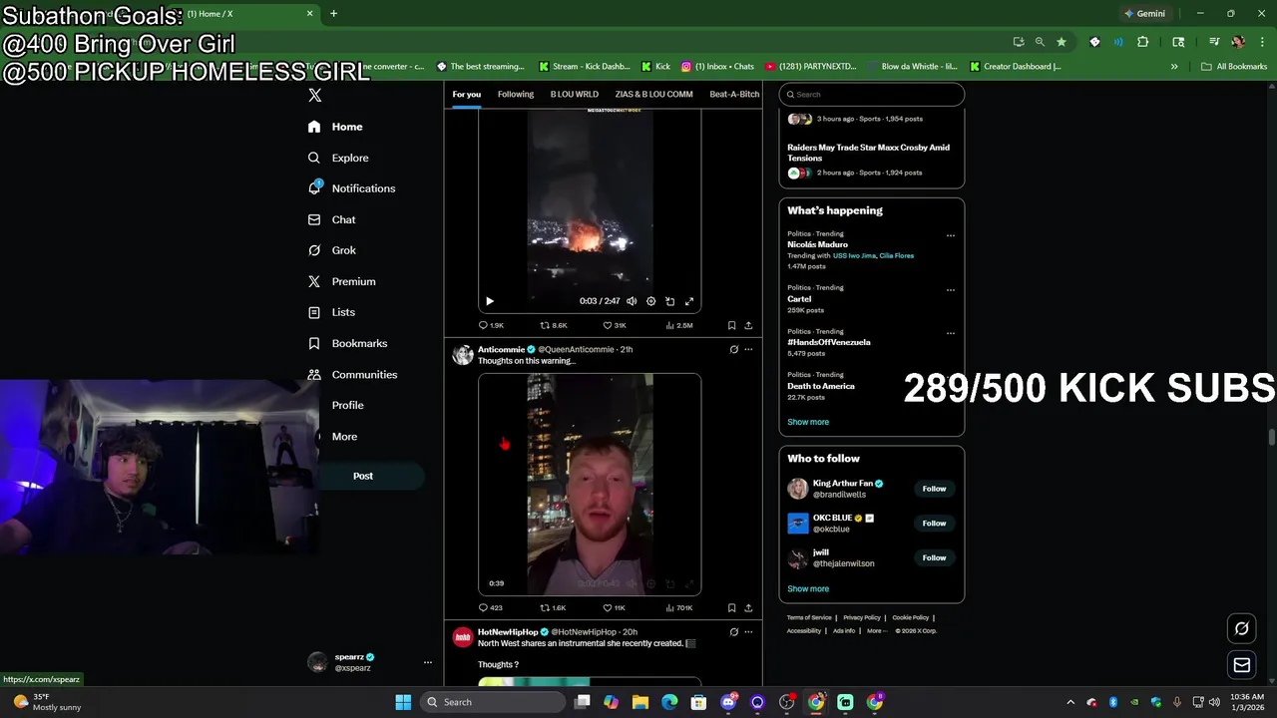1277x718 pixels.
Task: Follow jwill
Action: click(934, 557)
